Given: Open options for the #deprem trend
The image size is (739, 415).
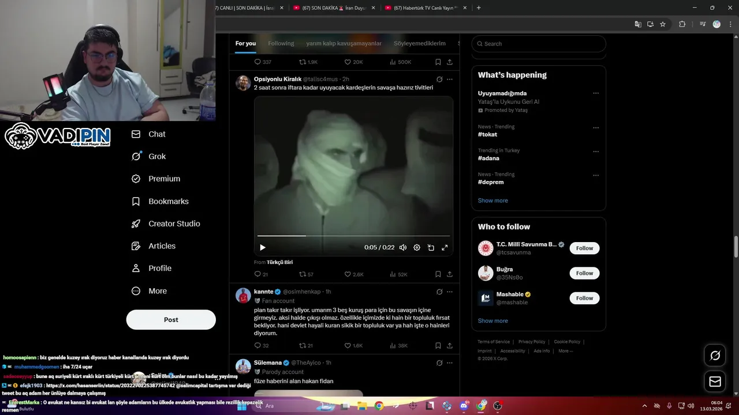Looking at the screenshot, I should tap(596, 175).
